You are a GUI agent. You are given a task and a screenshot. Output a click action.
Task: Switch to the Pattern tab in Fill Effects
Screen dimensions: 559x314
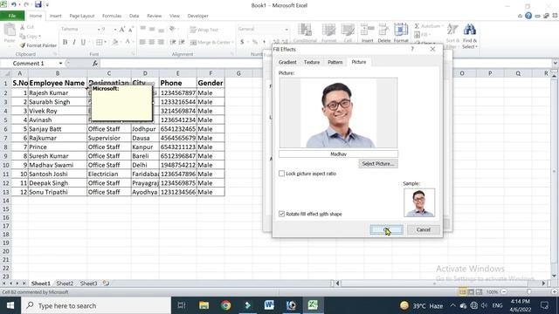pos(335,62)
